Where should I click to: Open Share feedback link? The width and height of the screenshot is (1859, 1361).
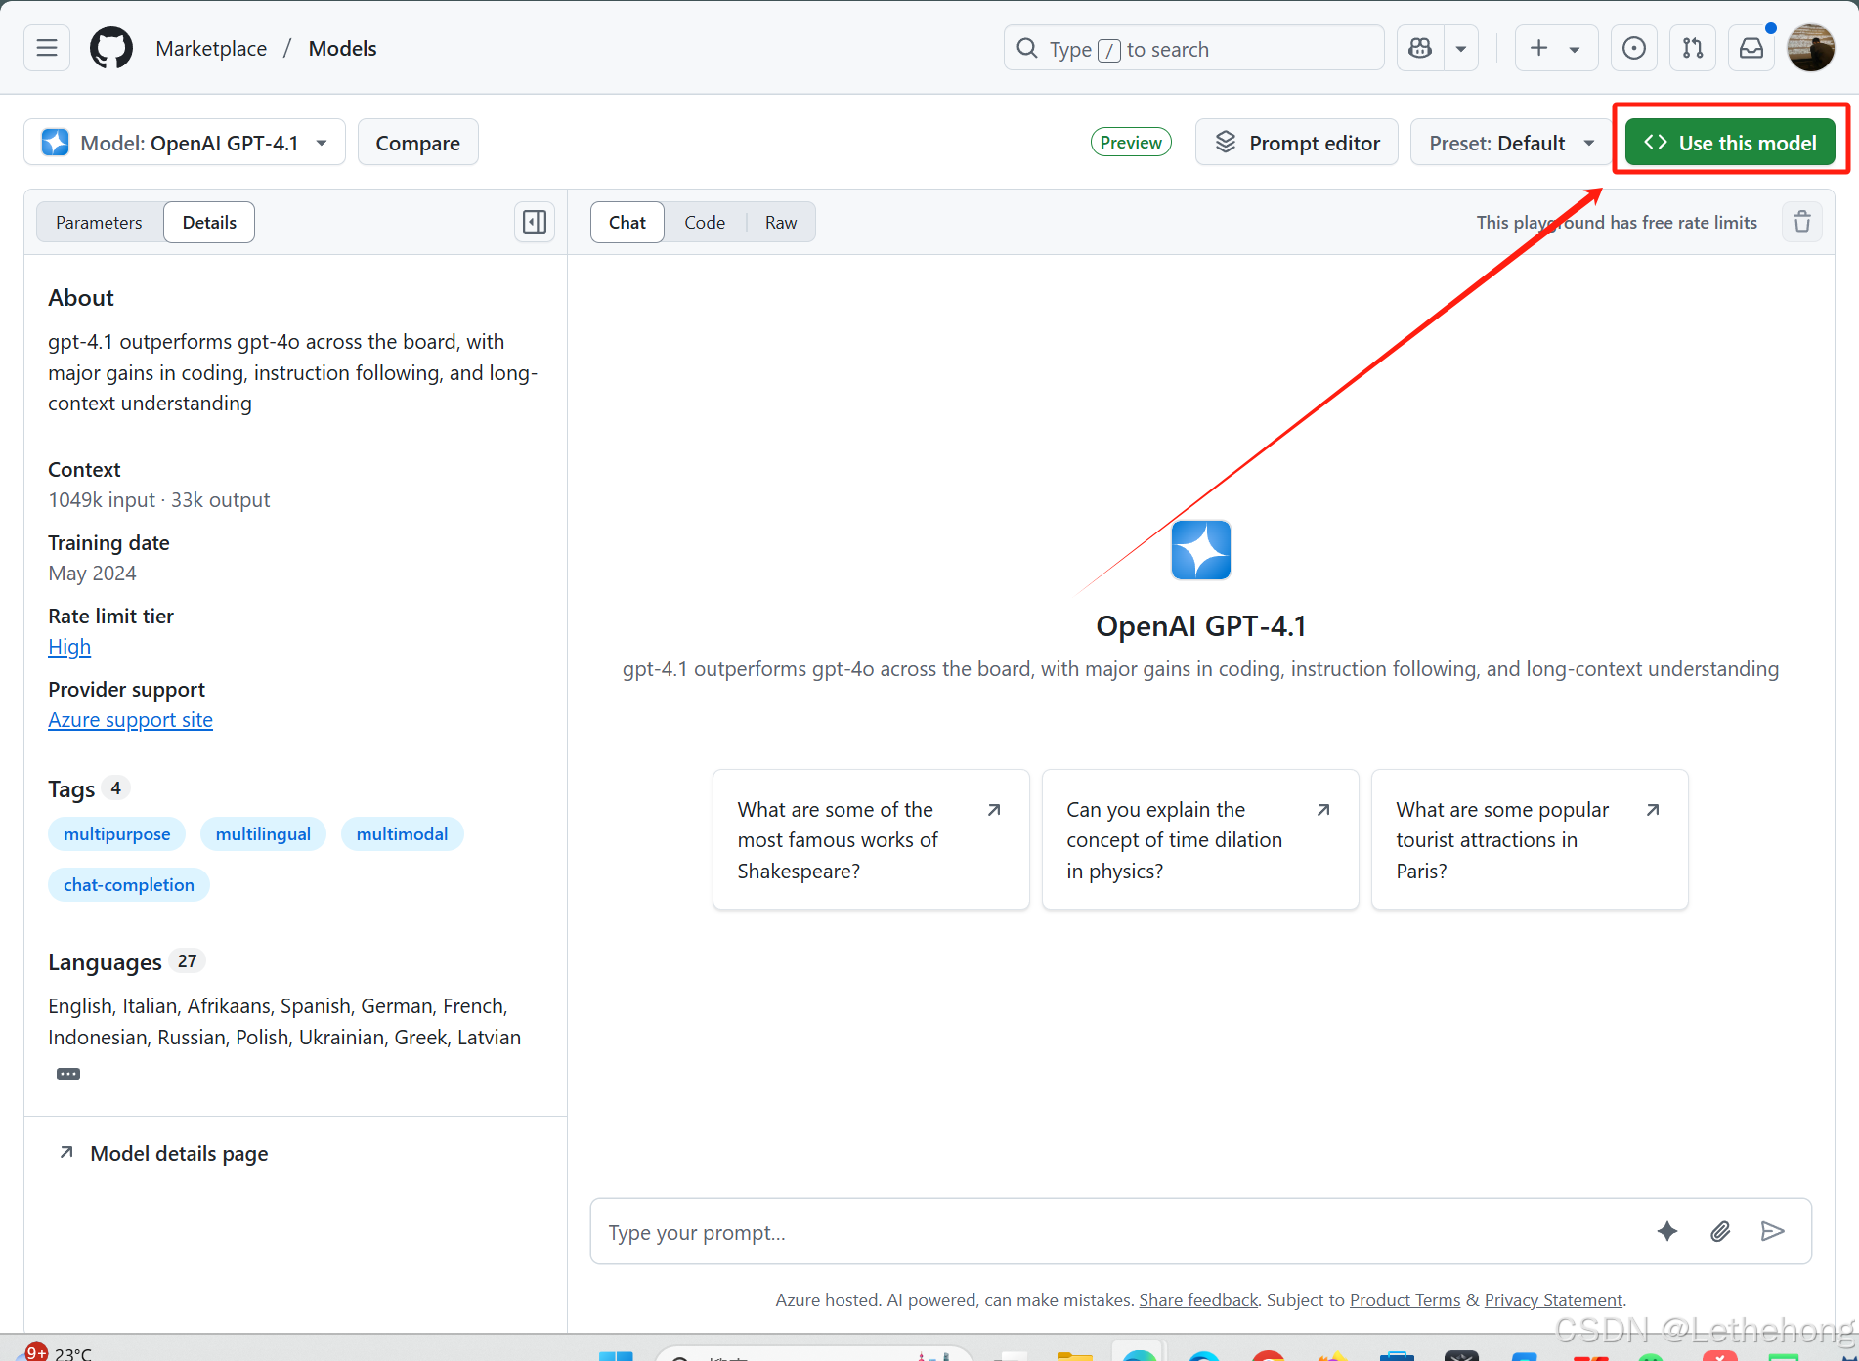[x=1198, y=1299]
